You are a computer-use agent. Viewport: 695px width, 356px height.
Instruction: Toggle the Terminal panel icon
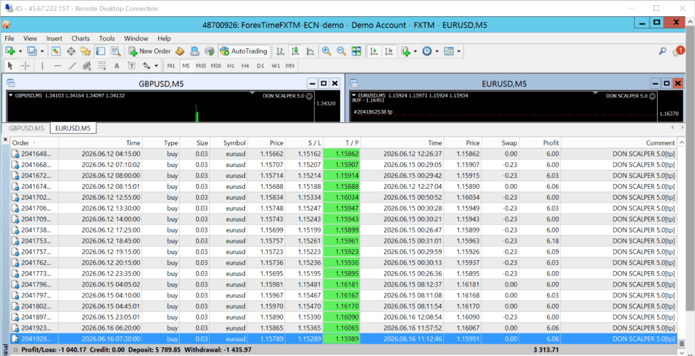pos(100,52)
